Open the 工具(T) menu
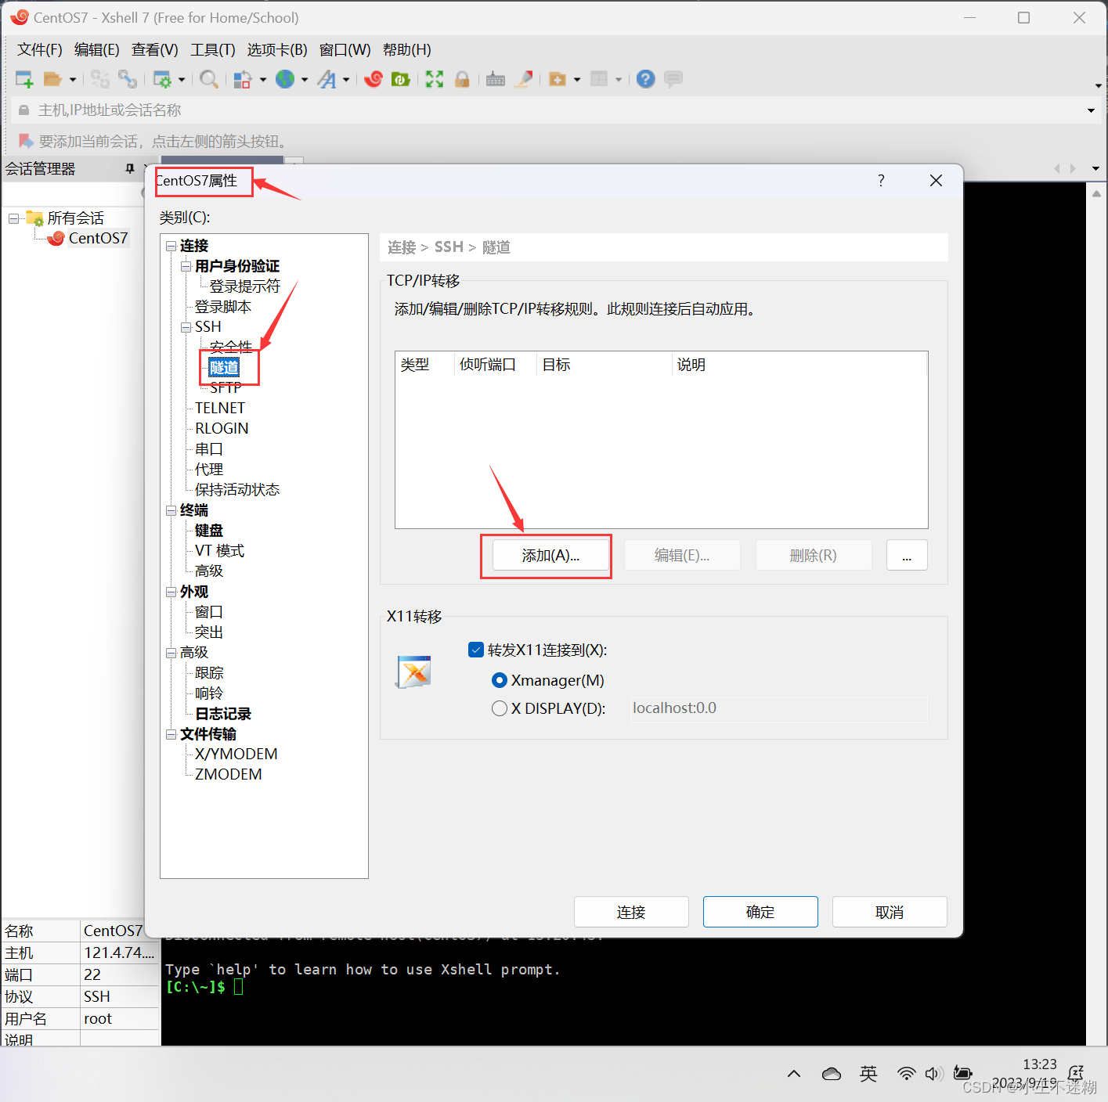Screen dimensions: 1108x1102 (212, 50)
